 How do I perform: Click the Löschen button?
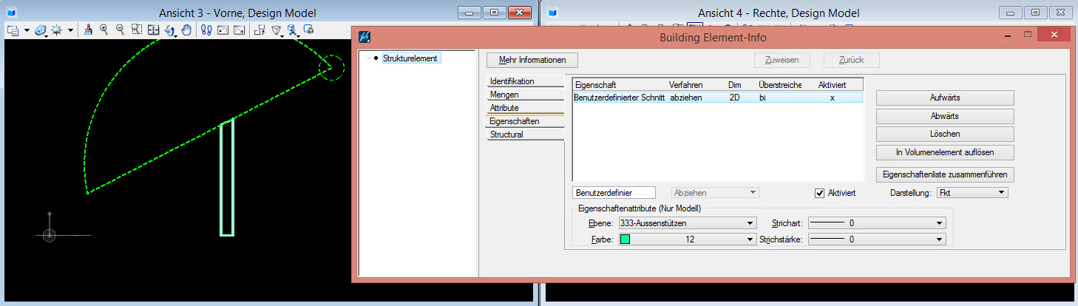coord(945,134)
